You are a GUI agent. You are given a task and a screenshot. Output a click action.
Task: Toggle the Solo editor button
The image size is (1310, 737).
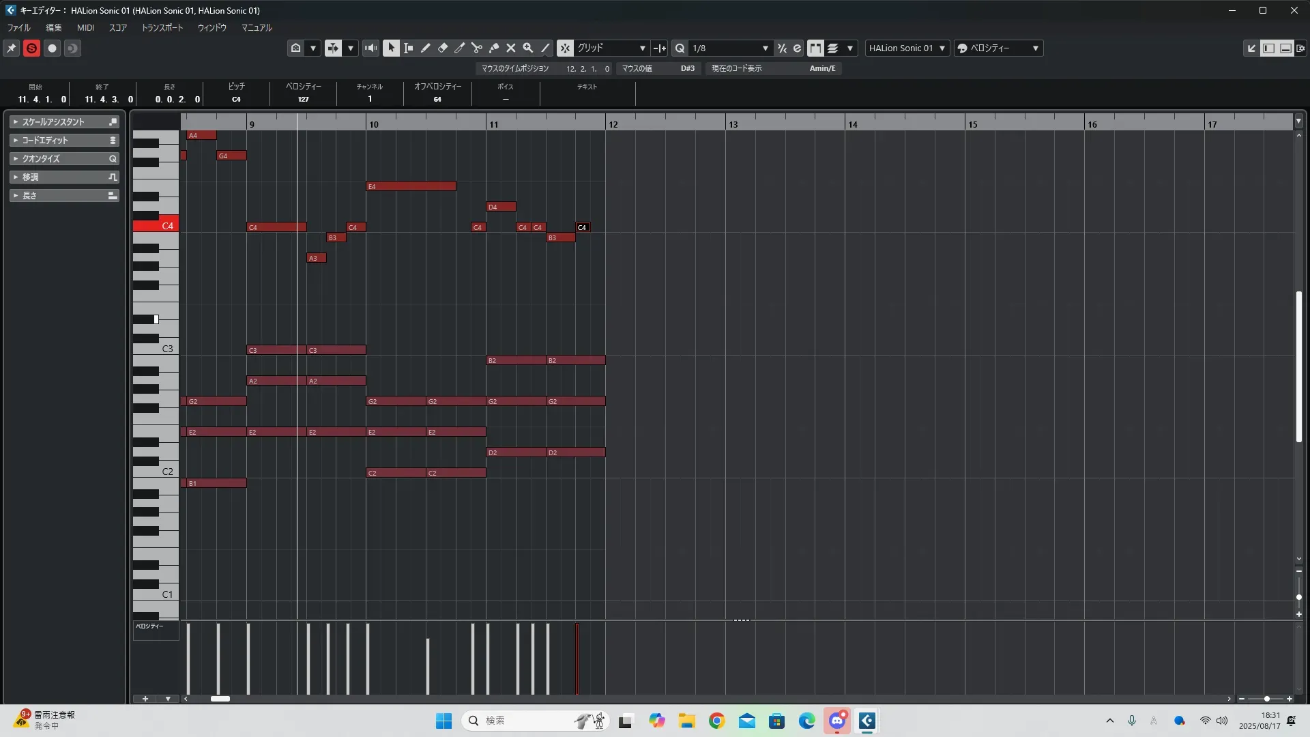pyautogui.click(x=31, y=48)
